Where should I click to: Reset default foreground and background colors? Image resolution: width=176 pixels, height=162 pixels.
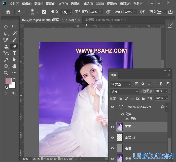[x=7, y=87]
